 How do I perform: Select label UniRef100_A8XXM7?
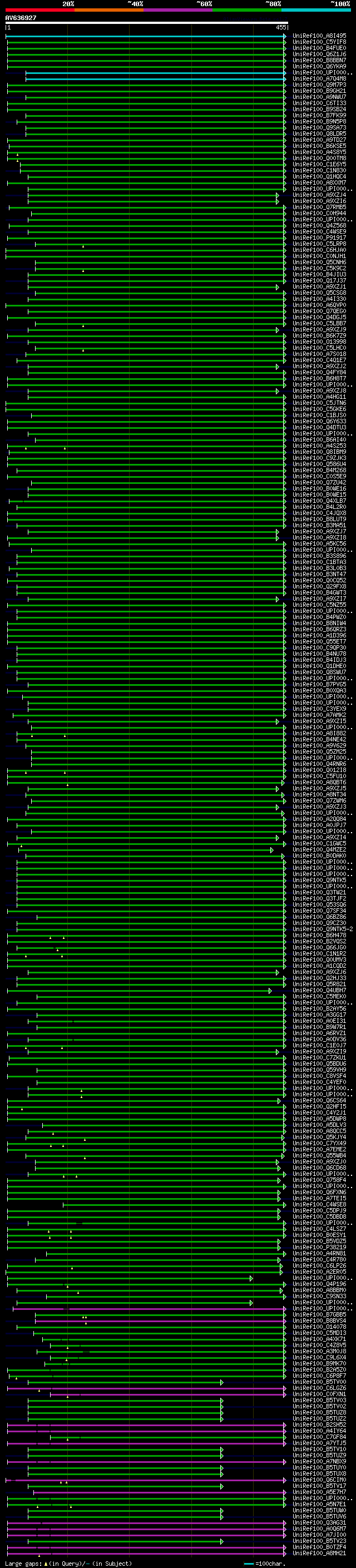[x=319, y=182]
